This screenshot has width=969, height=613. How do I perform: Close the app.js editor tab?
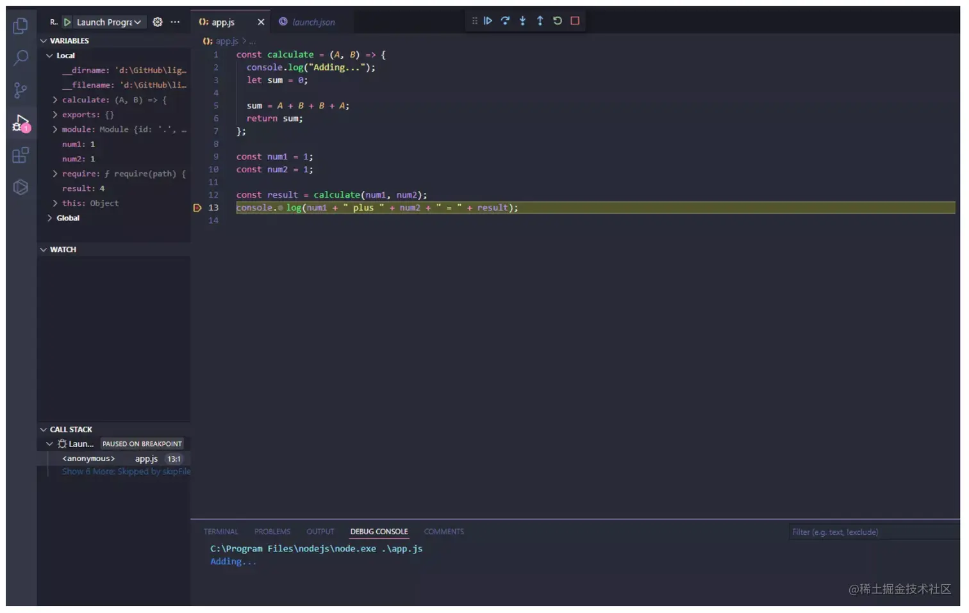(261, 22)
